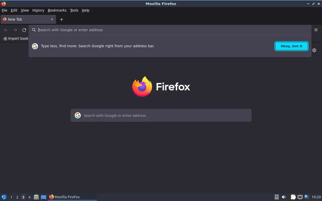Open the File menu
The width and height of the screenshot is (322, 201).
pyautogui.click(x=5, y=10)
